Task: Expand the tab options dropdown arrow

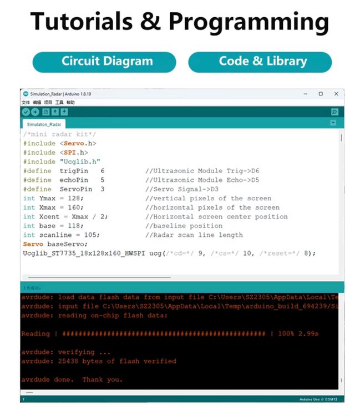Action: pyautogui.click(x=333, y=123)
